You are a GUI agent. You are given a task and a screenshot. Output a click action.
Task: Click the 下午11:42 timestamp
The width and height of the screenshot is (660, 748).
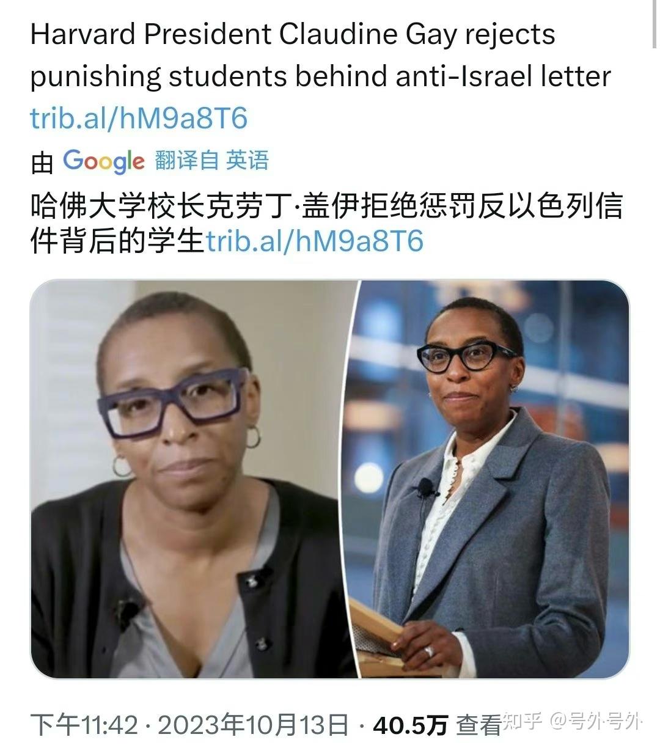[84, 725]
